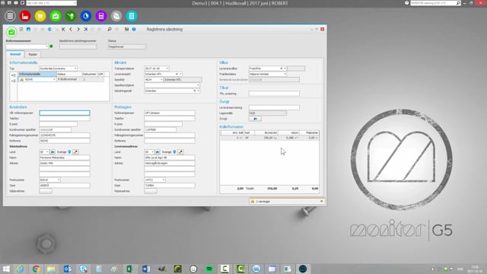
Task: Open Word from taskbar
Action: pos(146,269)
